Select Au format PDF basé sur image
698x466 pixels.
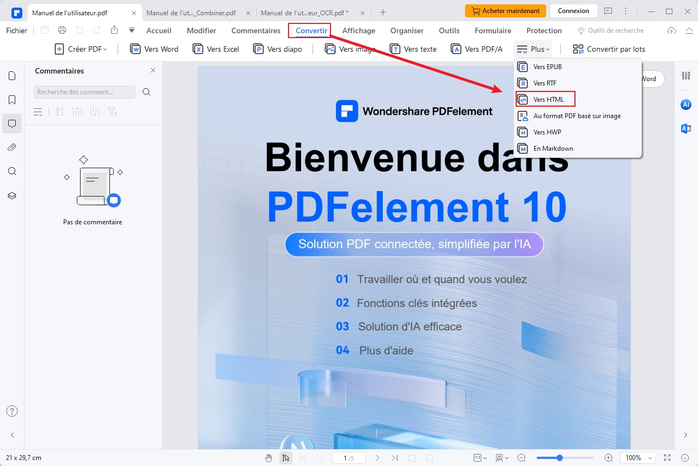(x=578, y=116)
